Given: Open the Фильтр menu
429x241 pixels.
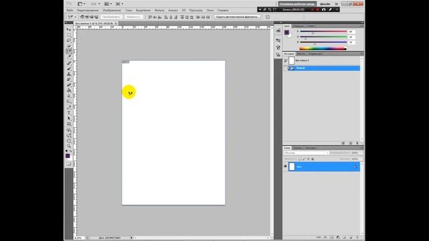Looking at the screenshot, I should [x=160, y=11].
